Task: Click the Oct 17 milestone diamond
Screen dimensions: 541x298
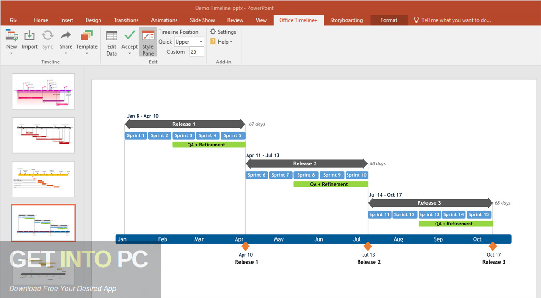Action: click(493, 246)
